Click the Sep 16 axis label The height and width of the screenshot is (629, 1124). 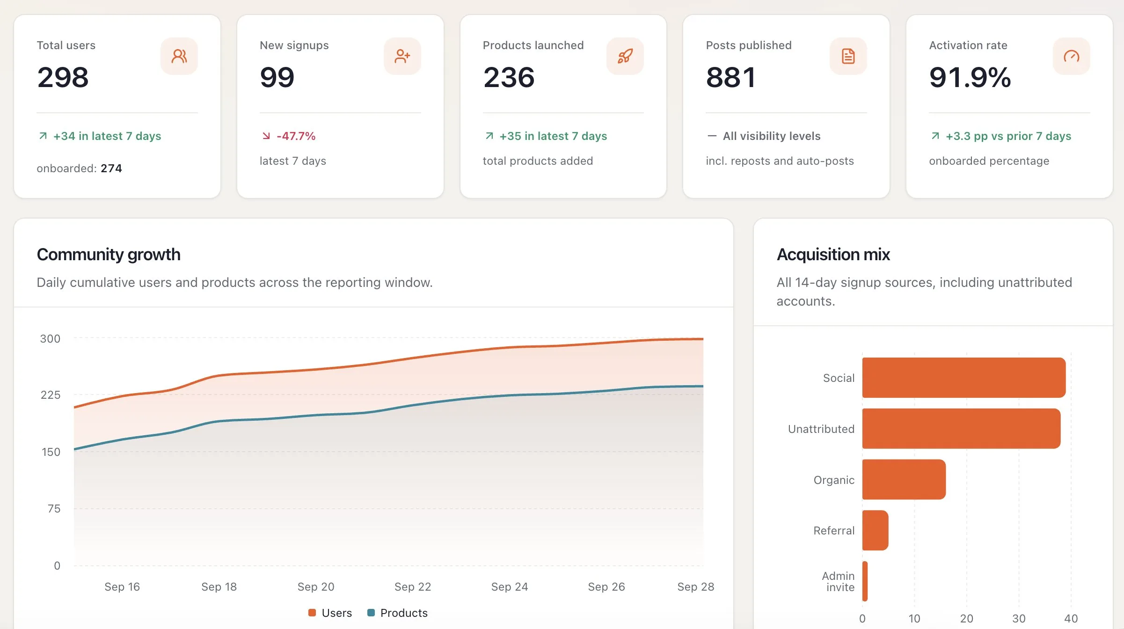click(122, 587)
